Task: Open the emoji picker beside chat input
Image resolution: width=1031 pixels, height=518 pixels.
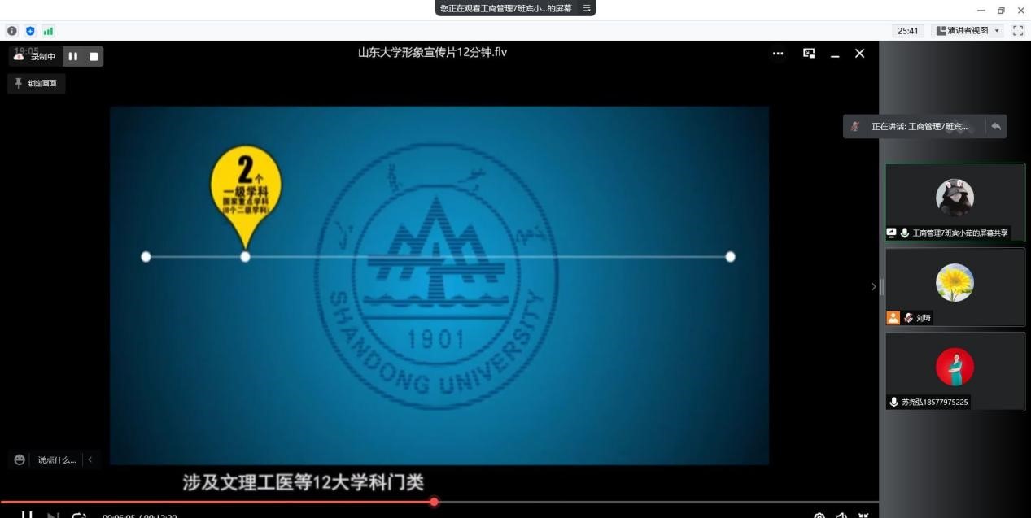Action: tap(20, 460)
